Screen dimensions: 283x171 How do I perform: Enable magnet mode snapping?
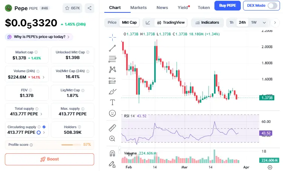click(x=112, y=153)
